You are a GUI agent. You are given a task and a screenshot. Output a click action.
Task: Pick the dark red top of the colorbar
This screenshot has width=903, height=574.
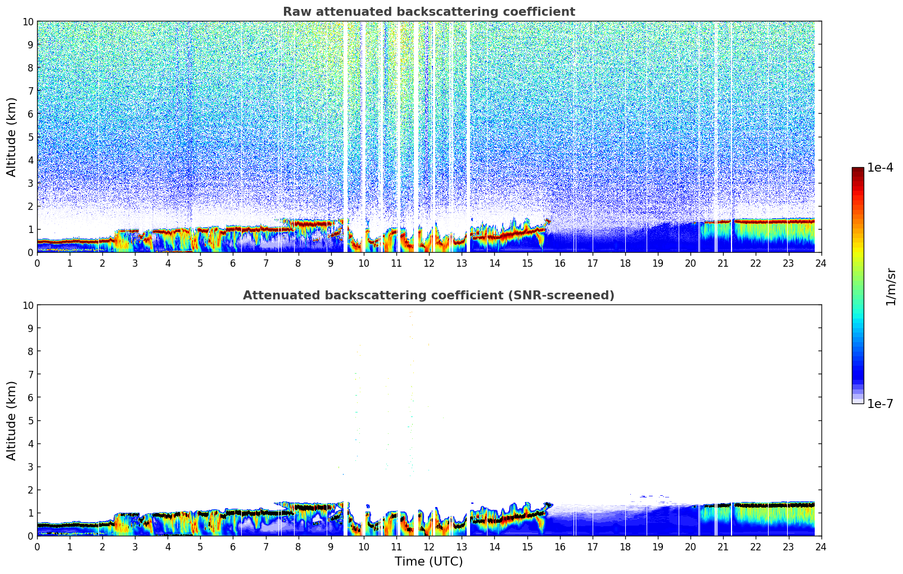(x=857, y=172)
